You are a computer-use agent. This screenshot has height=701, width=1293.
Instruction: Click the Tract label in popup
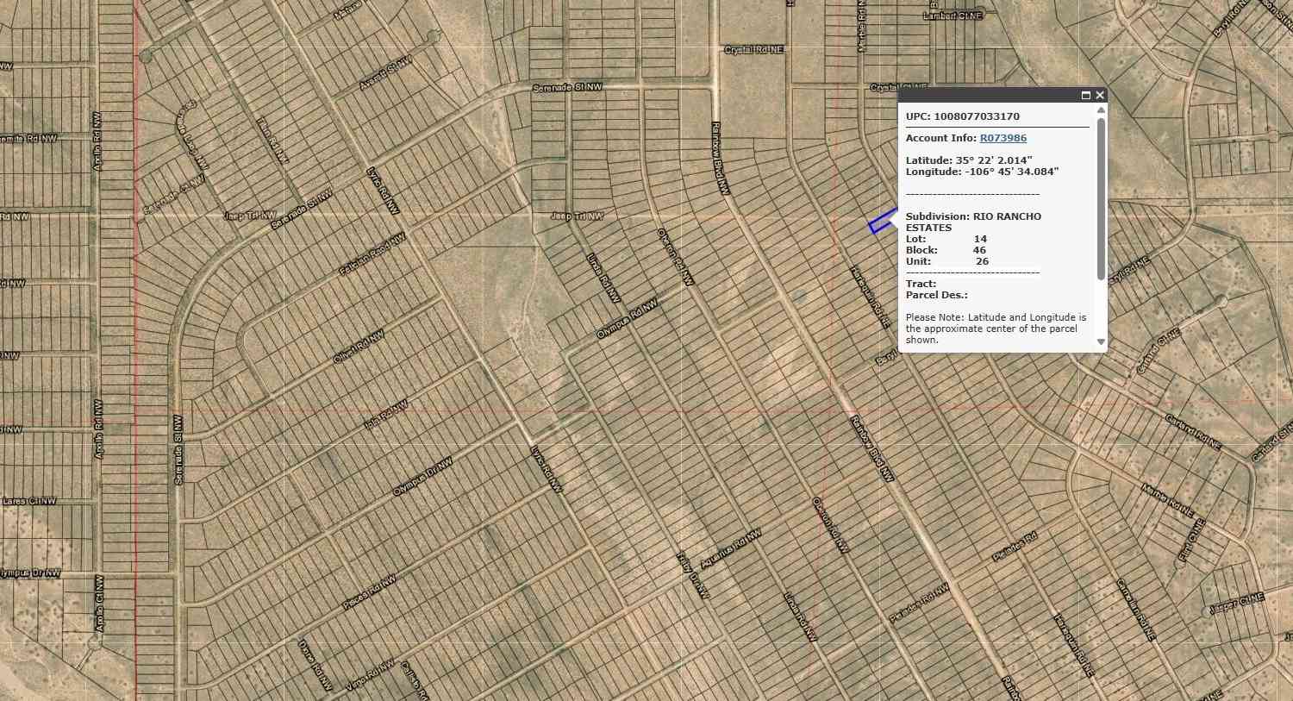(x=921, y=284)
